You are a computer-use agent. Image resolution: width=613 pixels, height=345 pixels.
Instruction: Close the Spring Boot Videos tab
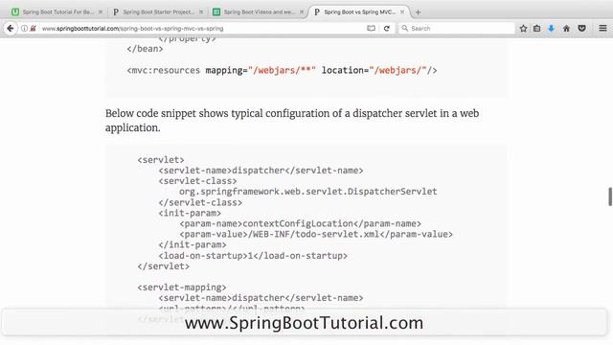point(302,12)
